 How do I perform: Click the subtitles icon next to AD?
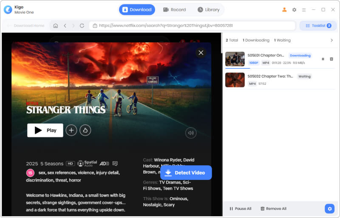tap(115, 163)
